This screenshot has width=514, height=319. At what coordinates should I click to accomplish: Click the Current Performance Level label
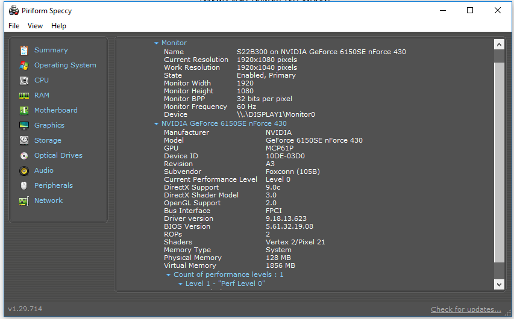[x=210, y=179]
